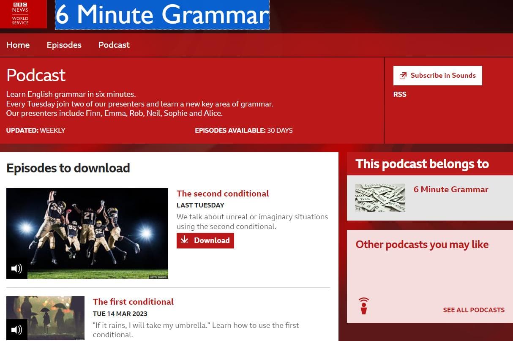The width and height of the screenshot is (513, 341).
Task: Click the speaker icon on the first conditional image
Action: (17, 330)
